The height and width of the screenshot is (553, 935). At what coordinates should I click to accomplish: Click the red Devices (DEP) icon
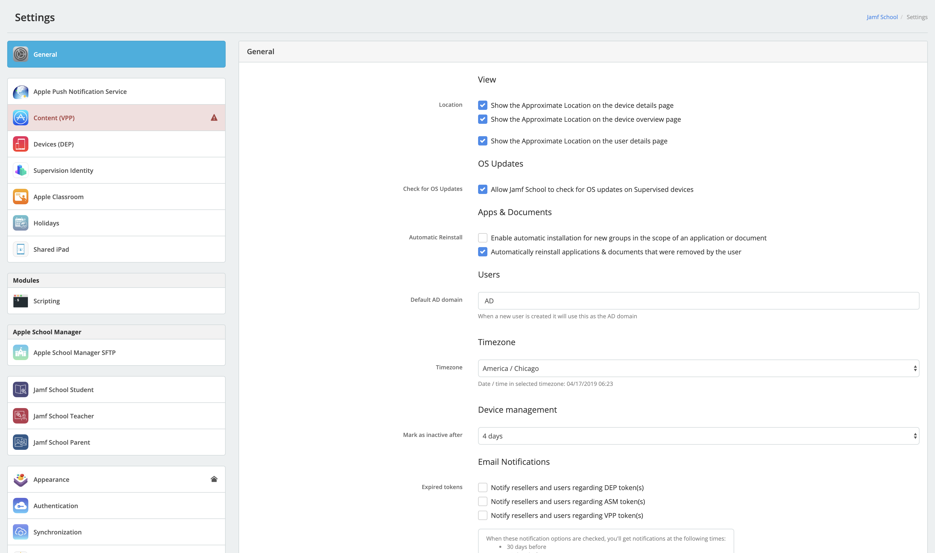click(20, 144)
